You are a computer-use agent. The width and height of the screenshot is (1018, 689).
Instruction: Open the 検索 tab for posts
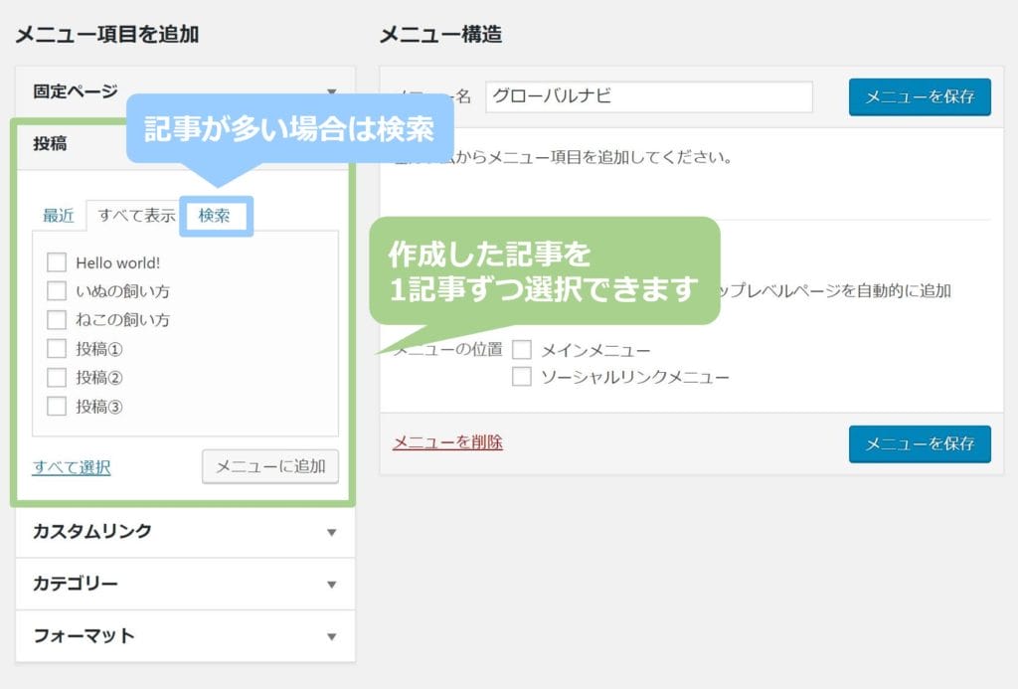coord(215,216)
